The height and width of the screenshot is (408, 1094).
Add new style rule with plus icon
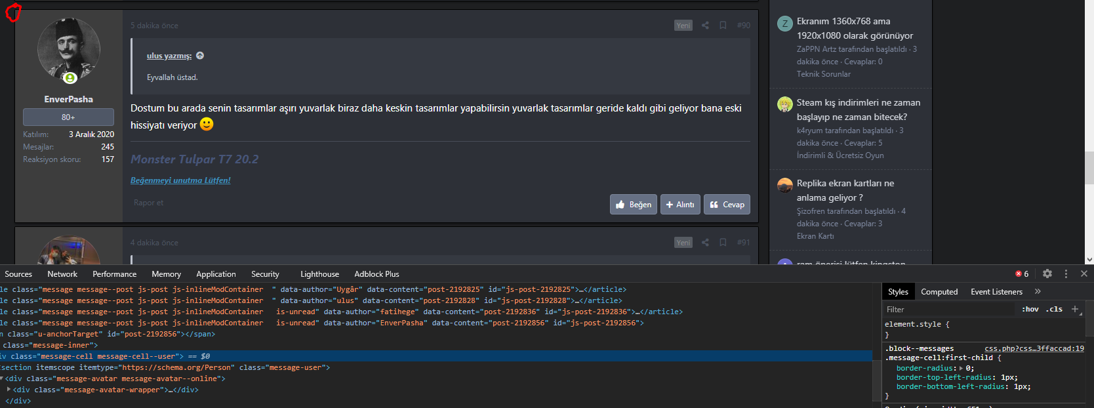1075,309
